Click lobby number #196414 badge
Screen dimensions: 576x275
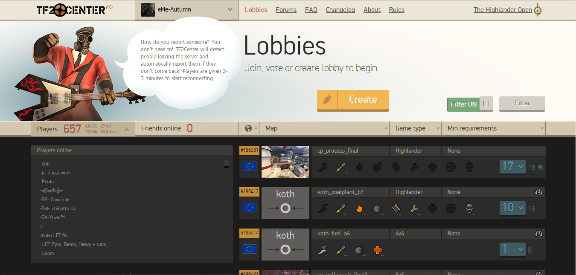(x=250, y=233)
